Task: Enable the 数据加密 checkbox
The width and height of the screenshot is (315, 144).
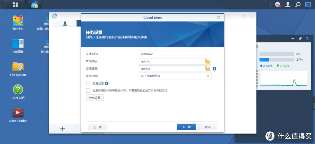Action: (x=88, y=83)
